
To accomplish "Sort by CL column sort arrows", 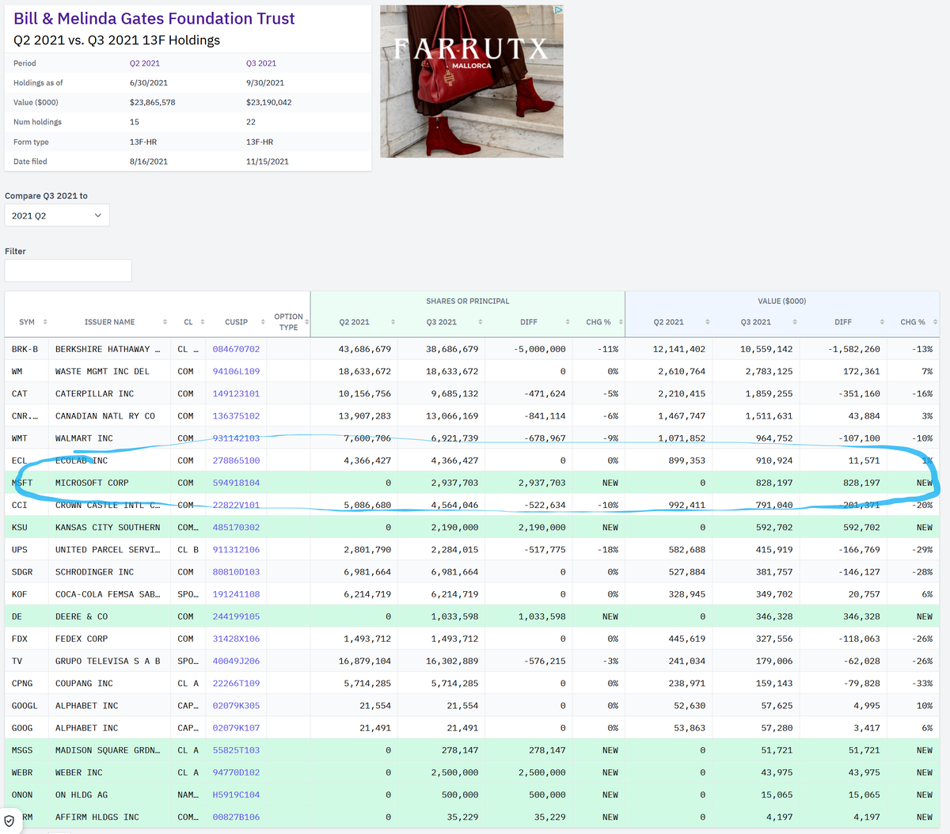I will coord(203,322).
